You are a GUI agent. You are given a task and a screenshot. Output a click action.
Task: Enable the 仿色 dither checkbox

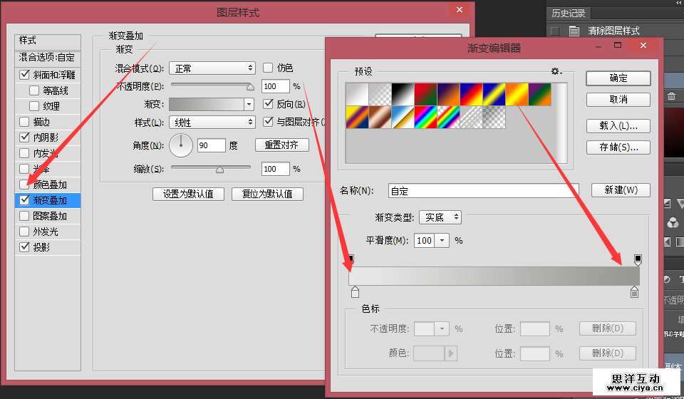[268, 68]
